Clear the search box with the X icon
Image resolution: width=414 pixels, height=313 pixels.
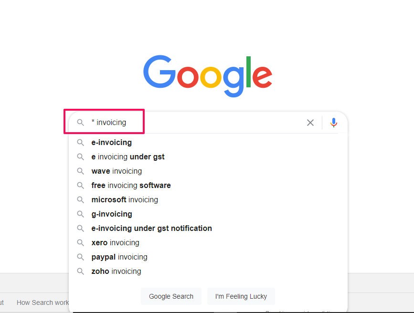tap(310, 123)
